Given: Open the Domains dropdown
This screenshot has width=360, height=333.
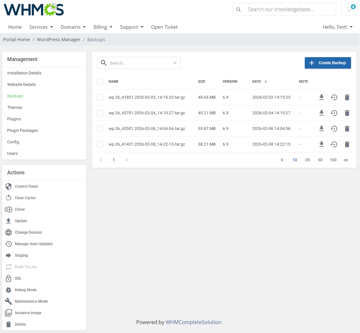Looking at the screenshot, I should coord(73,27).
